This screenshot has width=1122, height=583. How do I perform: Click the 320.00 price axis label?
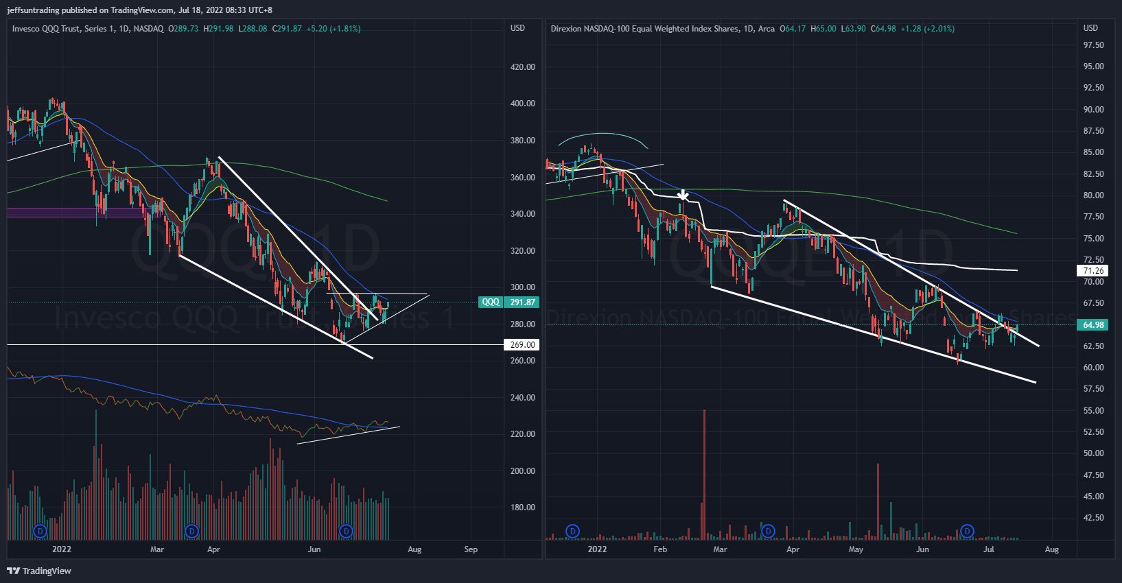[523, 251]
